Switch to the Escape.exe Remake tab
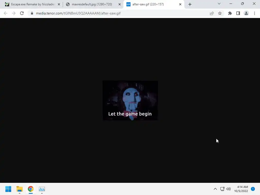 (x=33, y=4)
